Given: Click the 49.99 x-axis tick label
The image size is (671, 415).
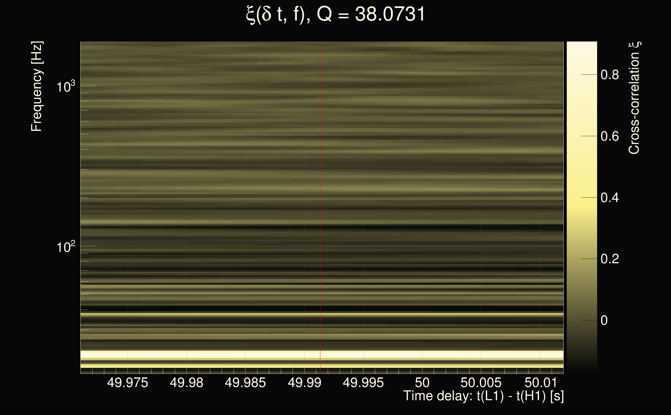Looking at the screenshot, I should [304, 383].
